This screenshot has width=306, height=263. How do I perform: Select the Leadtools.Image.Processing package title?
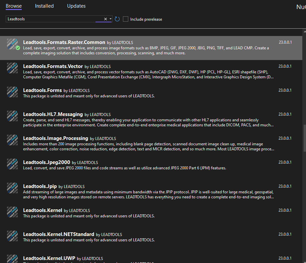click(55, 138)
